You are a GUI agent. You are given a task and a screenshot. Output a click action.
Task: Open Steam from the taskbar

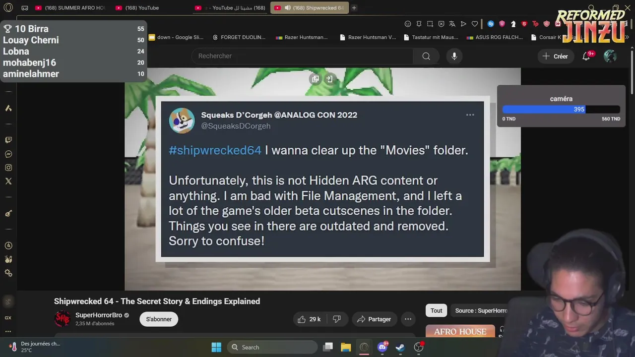point(400,347)
